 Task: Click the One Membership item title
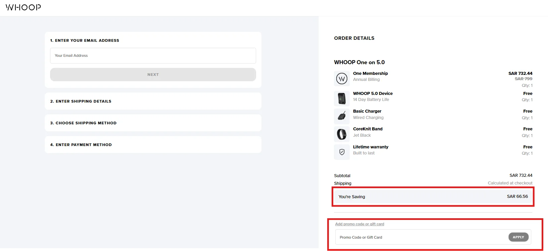point(370,74)
